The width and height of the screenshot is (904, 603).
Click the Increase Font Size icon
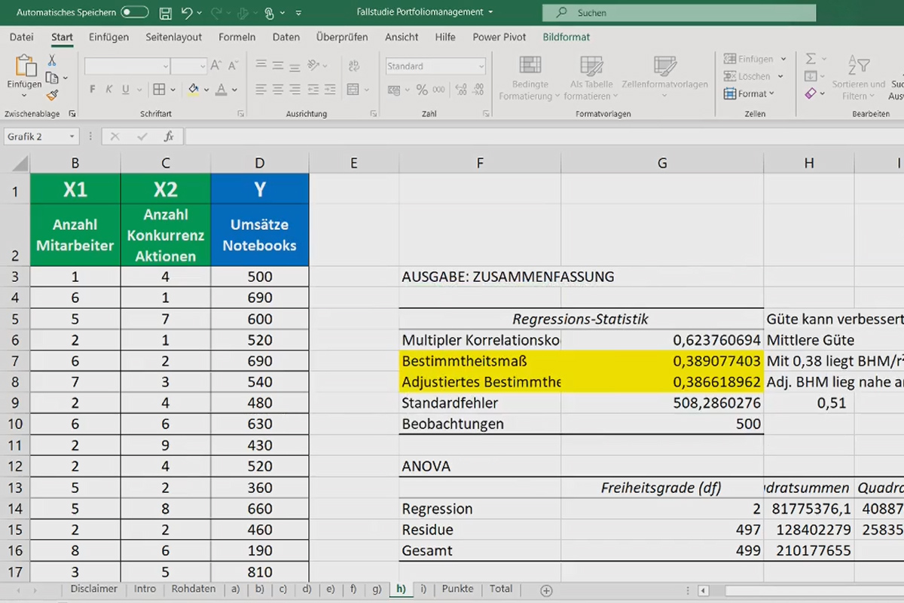click(x=216, y=65)
